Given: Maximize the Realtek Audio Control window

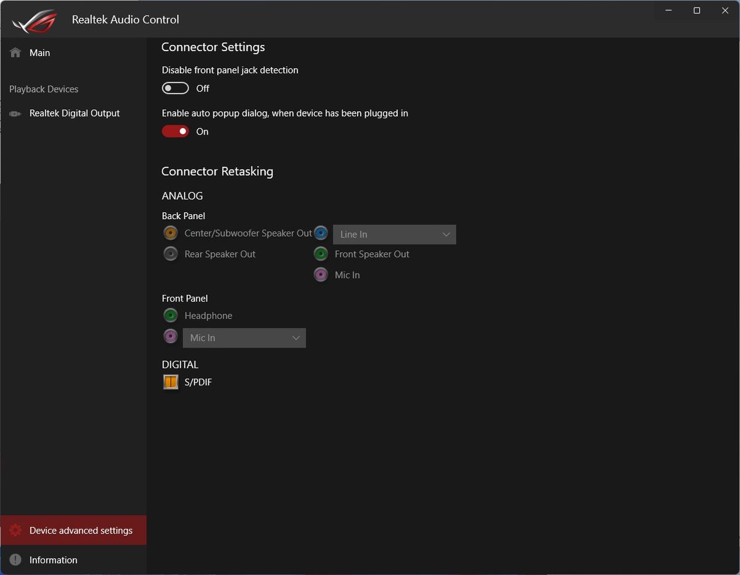Looking at the screenshot, I should click(x=697, y=10).
